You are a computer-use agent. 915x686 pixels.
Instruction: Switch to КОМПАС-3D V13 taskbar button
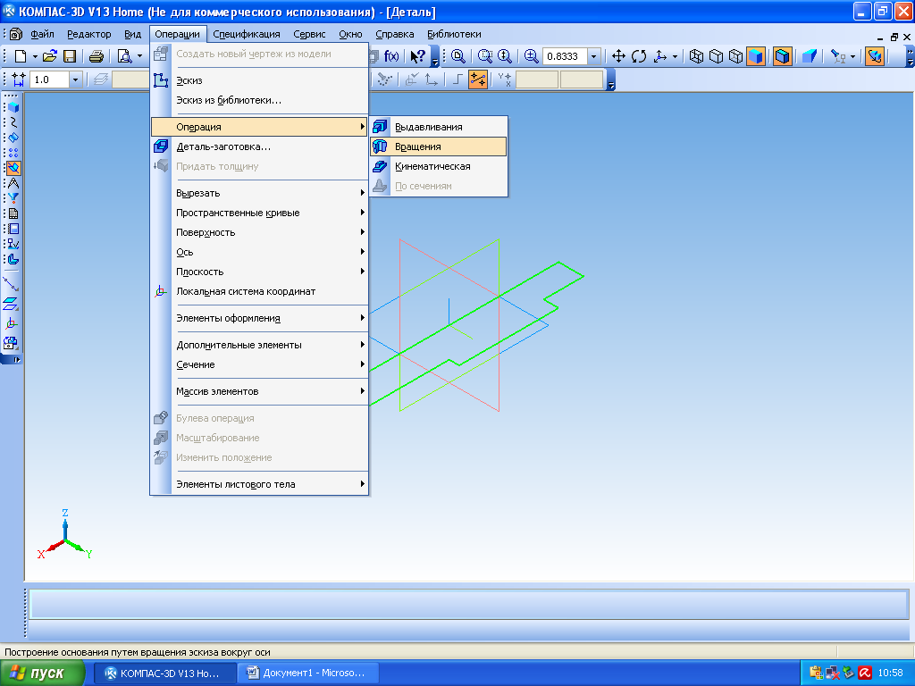[165, 673]
